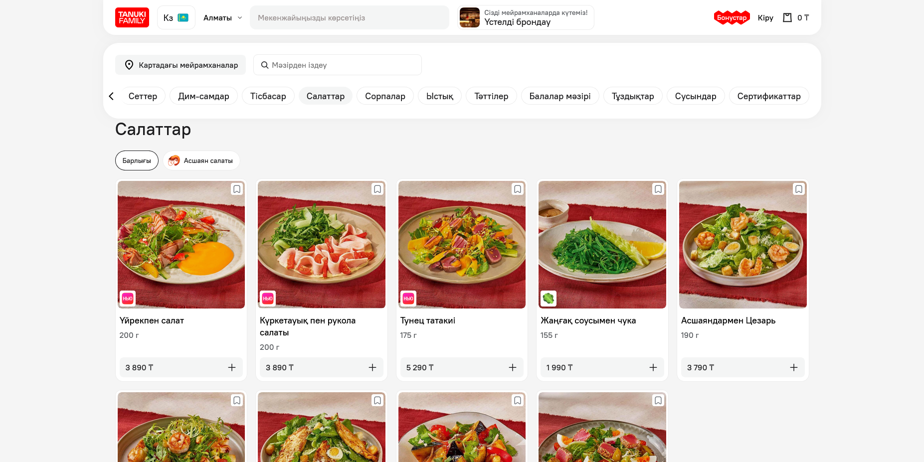Select the Дим-самдар category tab

(203, 96)
